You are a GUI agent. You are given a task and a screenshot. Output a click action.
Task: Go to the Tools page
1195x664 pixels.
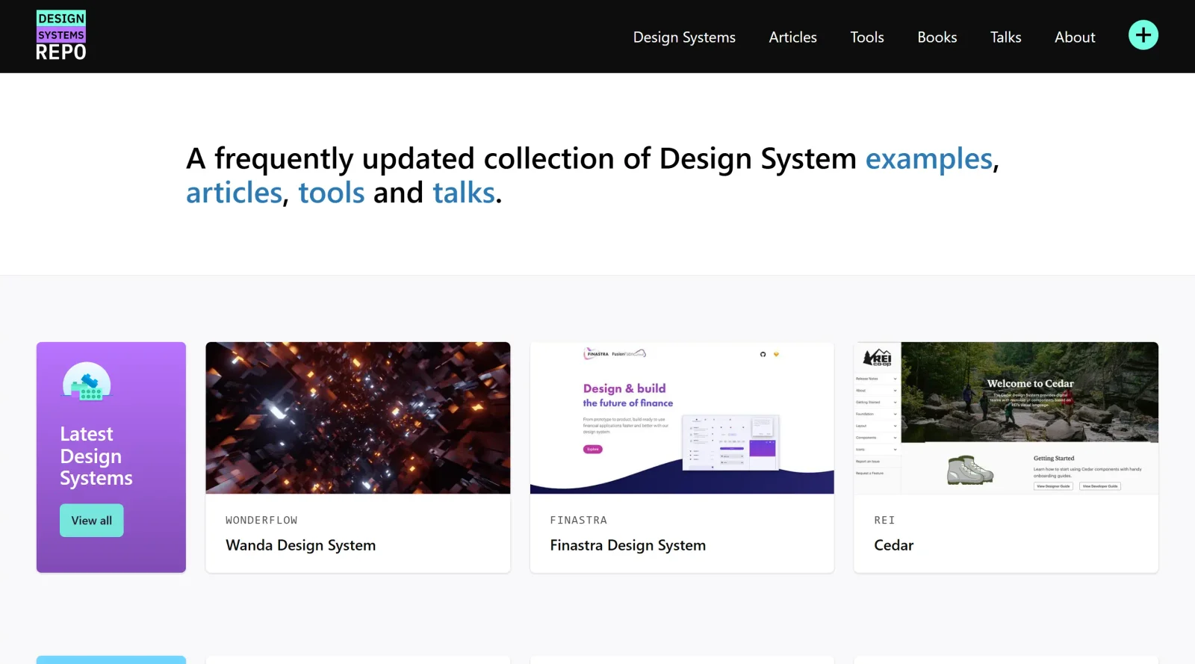pos(866,37)
